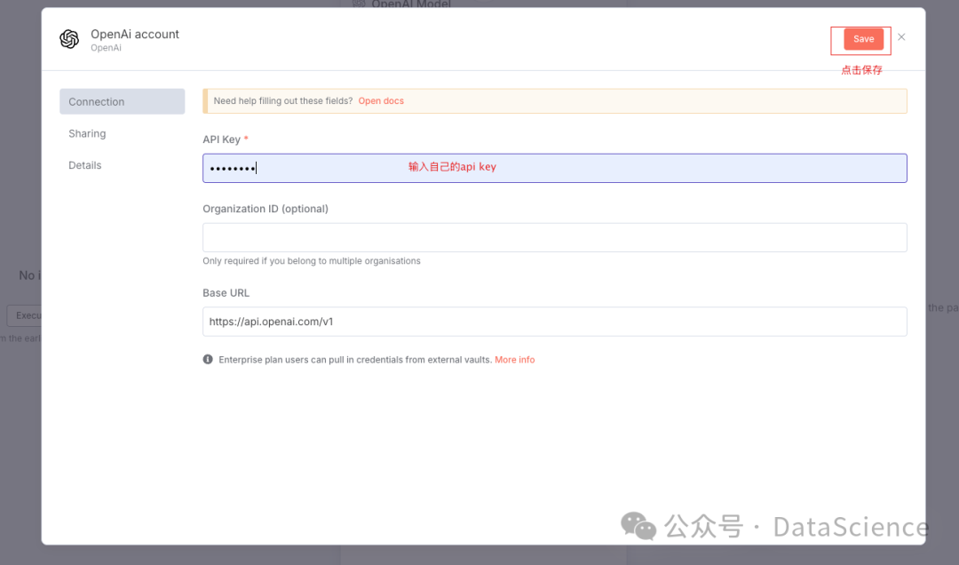959x565 pixels.
Task: Click the 'Base URL' label
Action: point(226,293)
